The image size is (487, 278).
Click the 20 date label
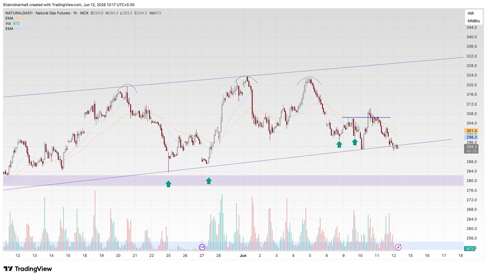click(x=118, y=256)
